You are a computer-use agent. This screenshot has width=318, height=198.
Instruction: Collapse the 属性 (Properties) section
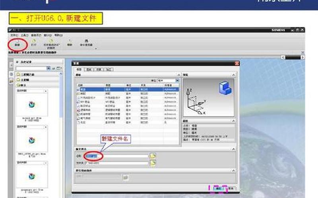point(233,121)
